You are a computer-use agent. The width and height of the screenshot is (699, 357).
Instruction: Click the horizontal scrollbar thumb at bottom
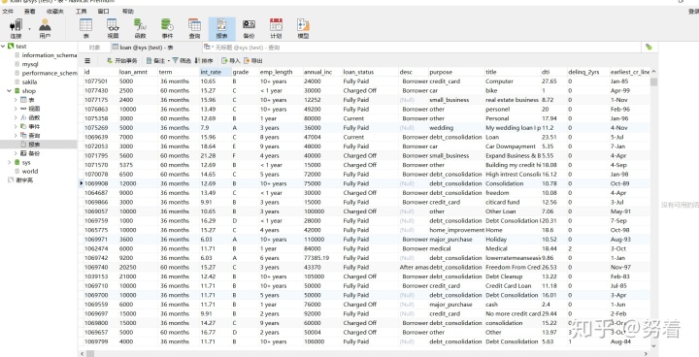pos(90,353)
